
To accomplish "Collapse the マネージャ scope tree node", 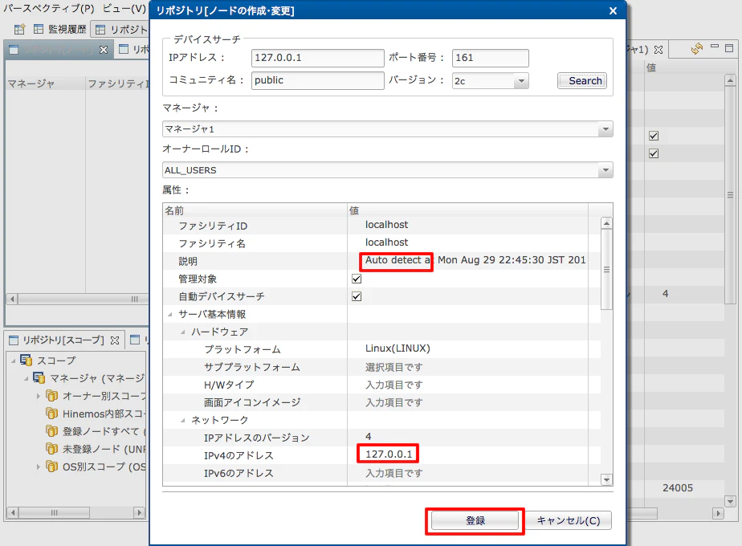I will tap(26, 378).
